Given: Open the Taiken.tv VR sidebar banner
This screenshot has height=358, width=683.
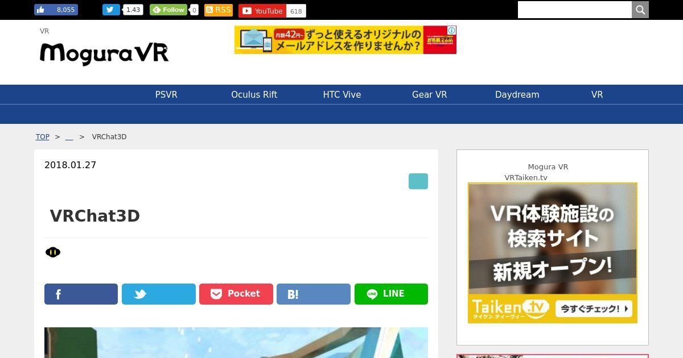Looking at the screenshot, I should point(553,253).
